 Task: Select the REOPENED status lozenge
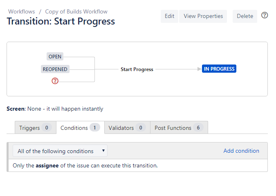pos(55,69)
